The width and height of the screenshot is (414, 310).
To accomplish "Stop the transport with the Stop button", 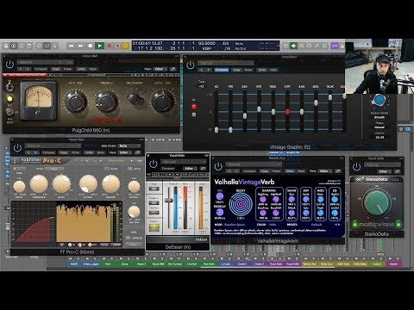I will 91,46.
